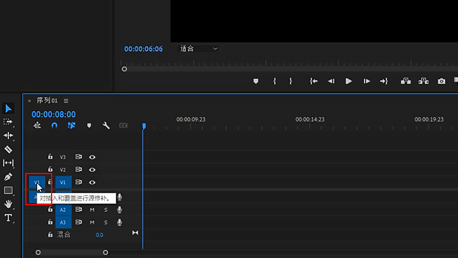This screenshot has width=458, height=258.
Task: Open timeline display settings wrench
Action: point(106,125)
